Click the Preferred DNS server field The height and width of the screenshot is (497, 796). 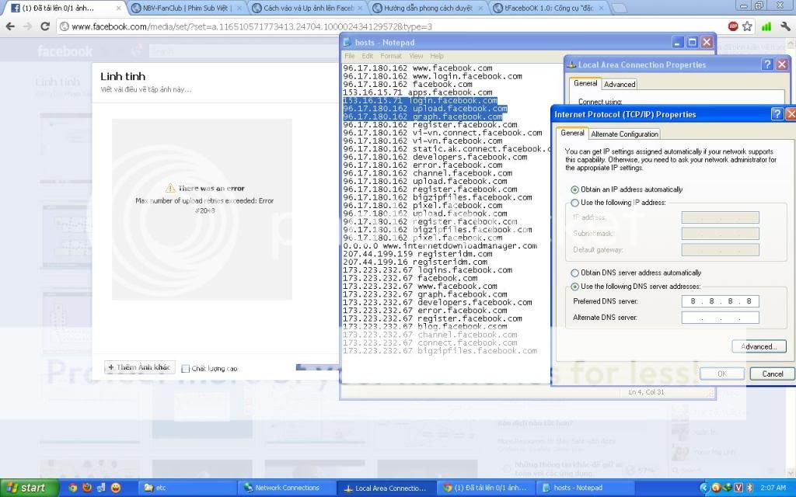(720, 301)
